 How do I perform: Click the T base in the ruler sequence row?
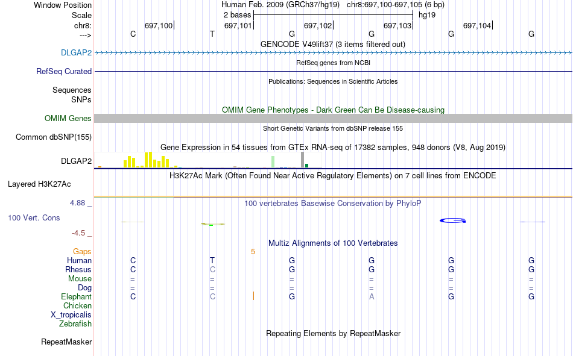pos(212,34)
